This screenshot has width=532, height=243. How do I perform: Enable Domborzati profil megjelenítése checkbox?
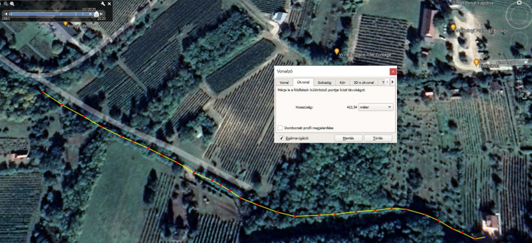[280, 128]
